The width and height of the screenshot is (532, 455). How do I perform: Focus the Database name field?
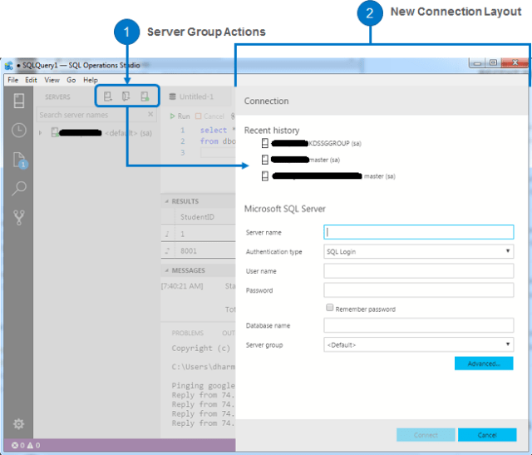click(x=419, y=325)
